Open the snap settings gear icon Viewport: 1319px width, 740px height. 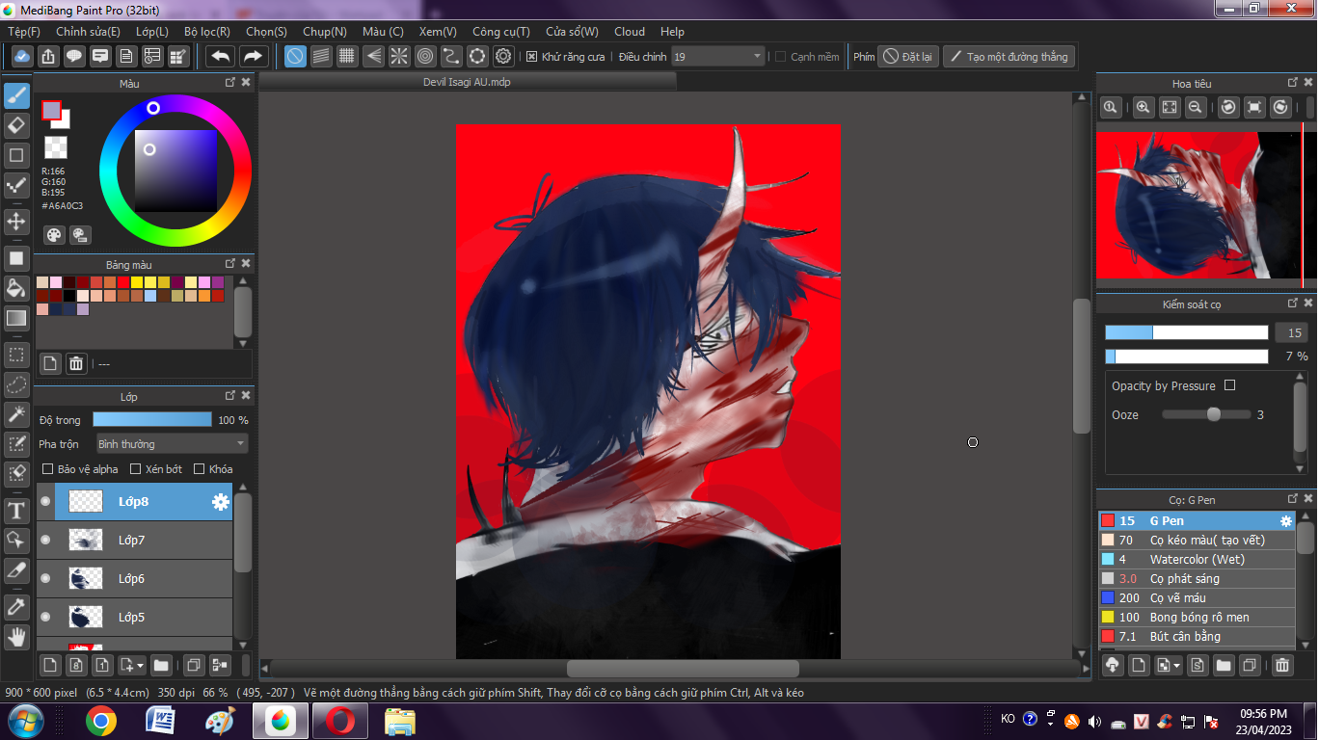pyautogui.click(x=503, y=57)
